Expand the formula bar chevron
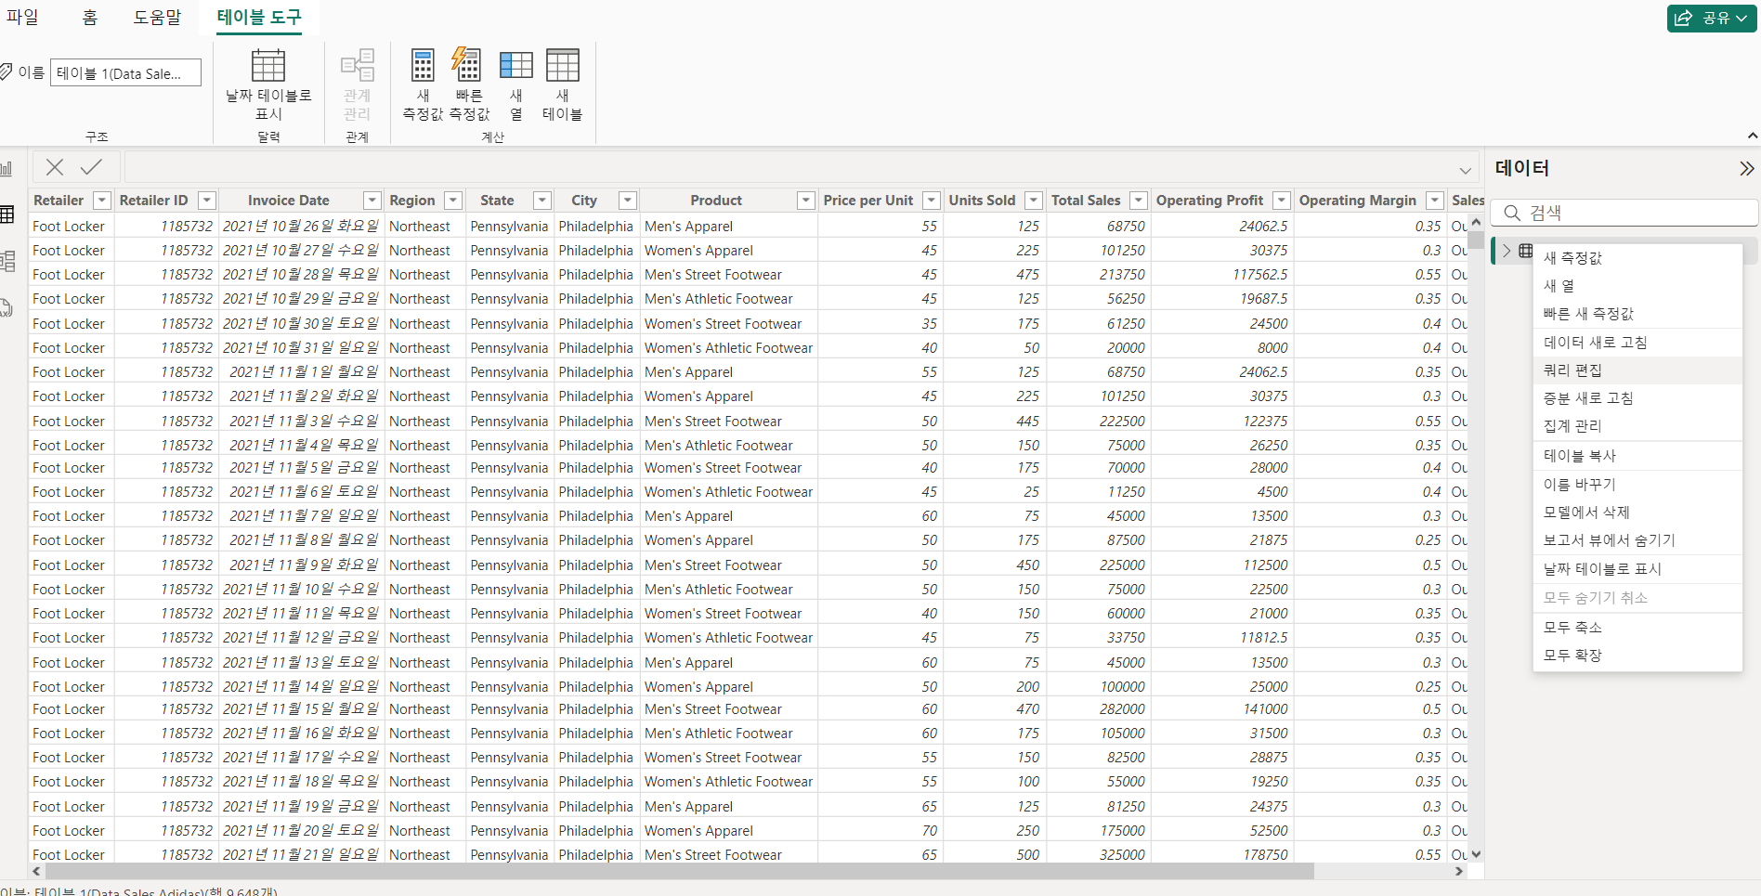The height and width of the screenshot is (896, 1761). click(1465, 170)
